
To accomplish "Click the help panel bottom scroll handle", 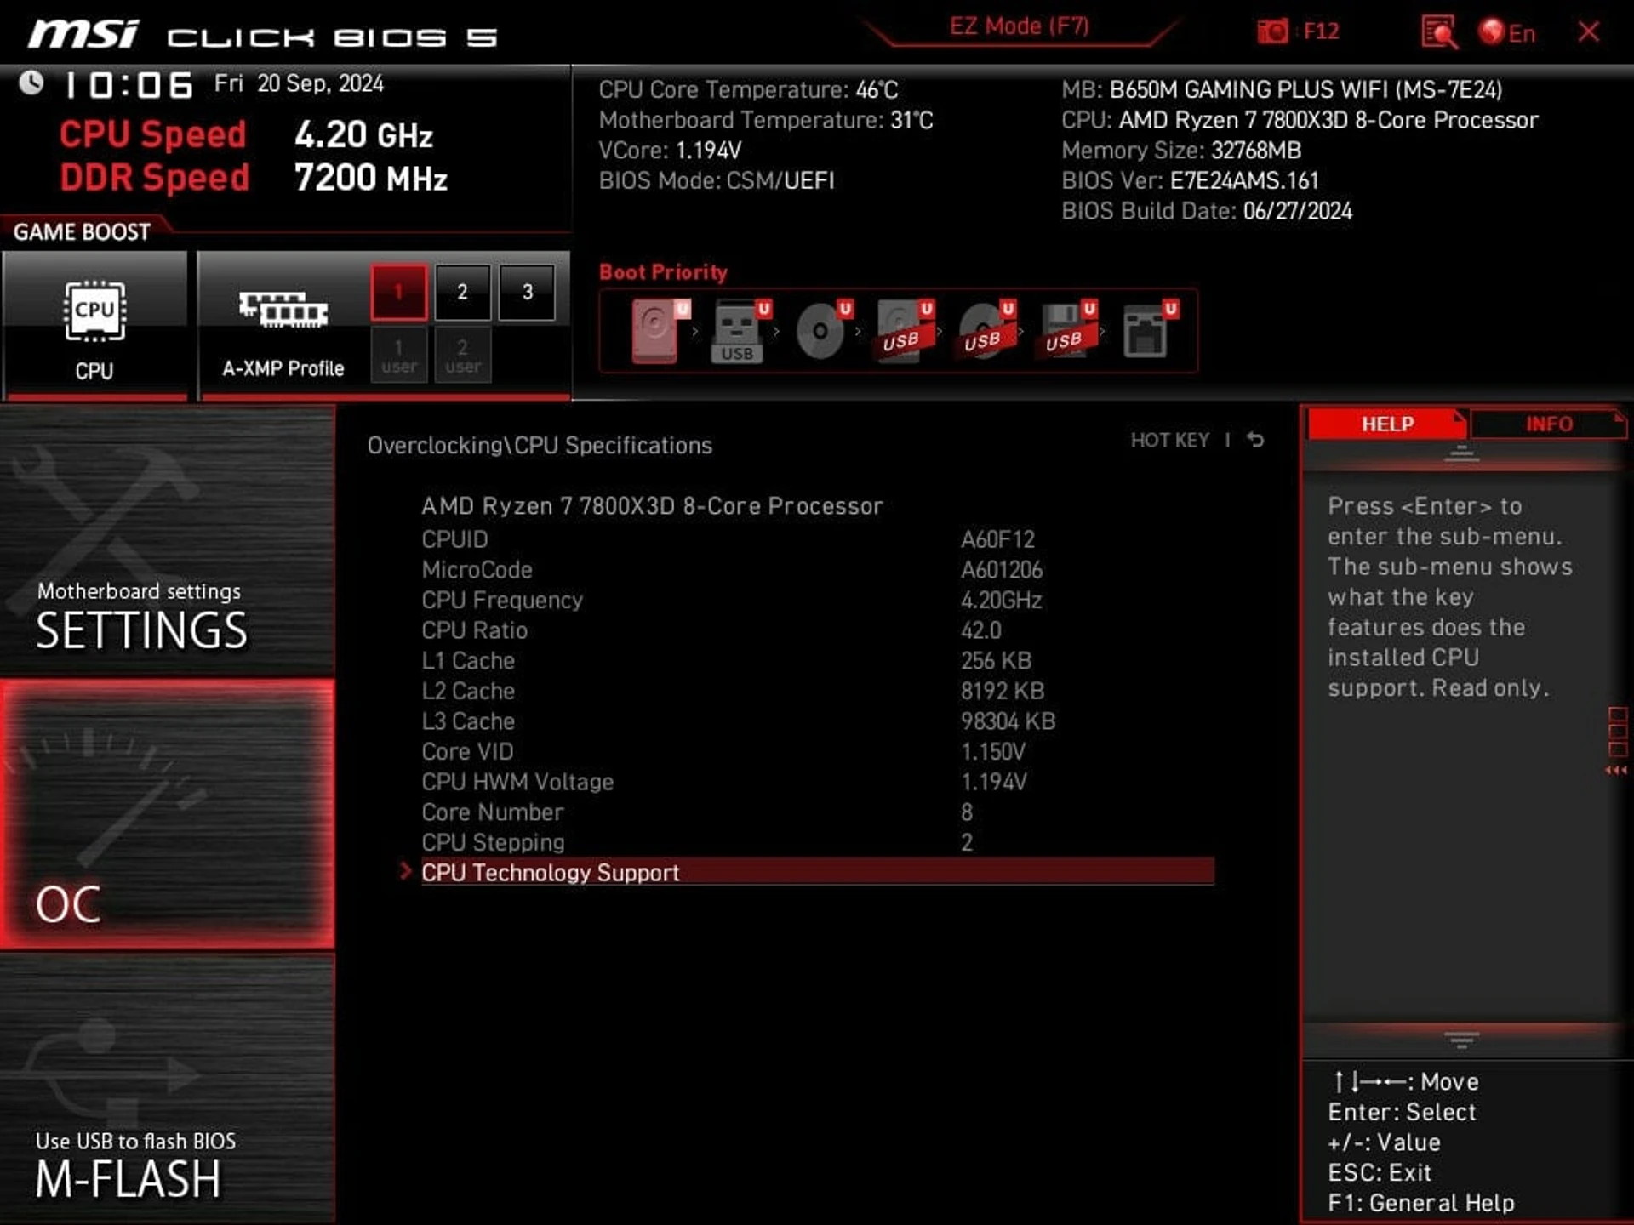I will (x=1461, y=1040).
